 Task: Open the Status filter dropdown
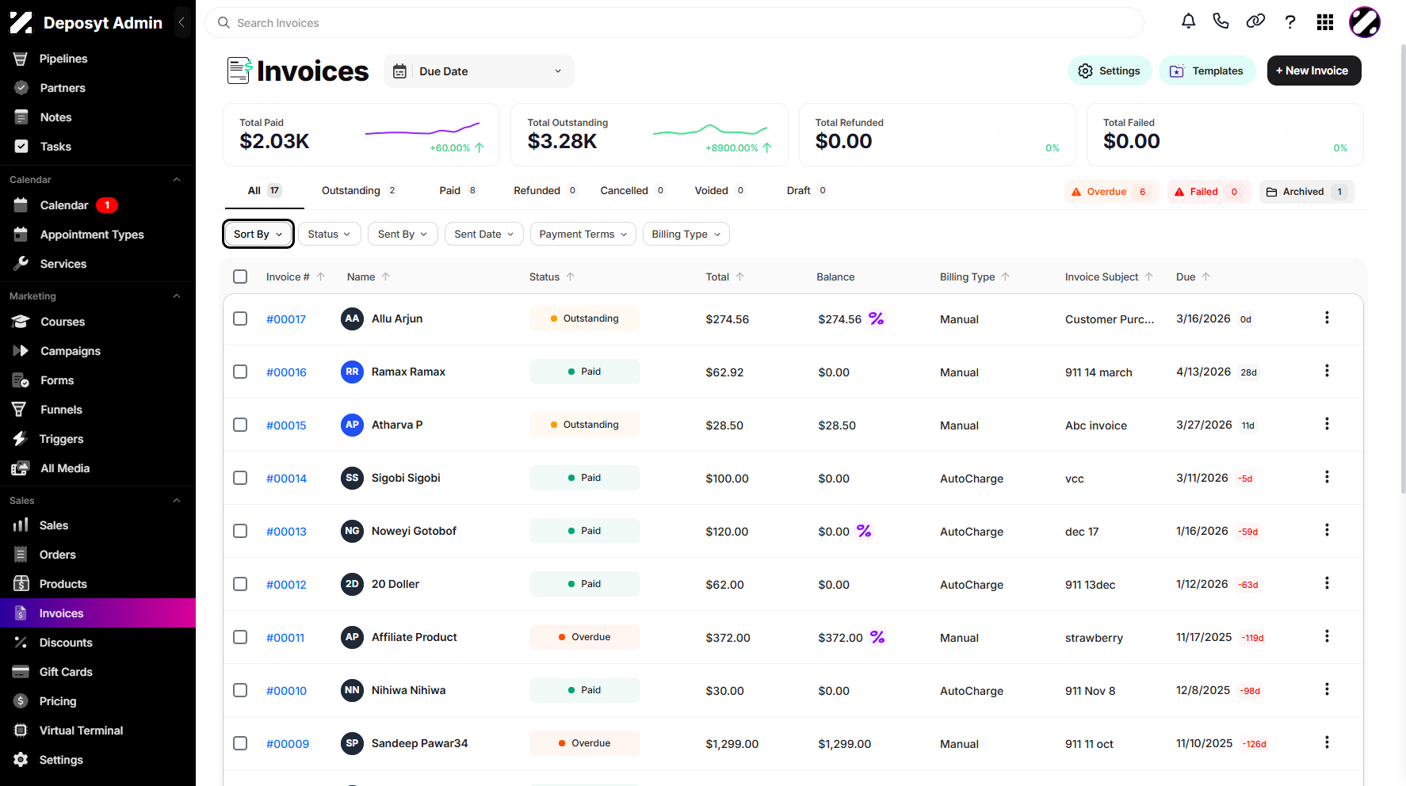click(330, 234)
